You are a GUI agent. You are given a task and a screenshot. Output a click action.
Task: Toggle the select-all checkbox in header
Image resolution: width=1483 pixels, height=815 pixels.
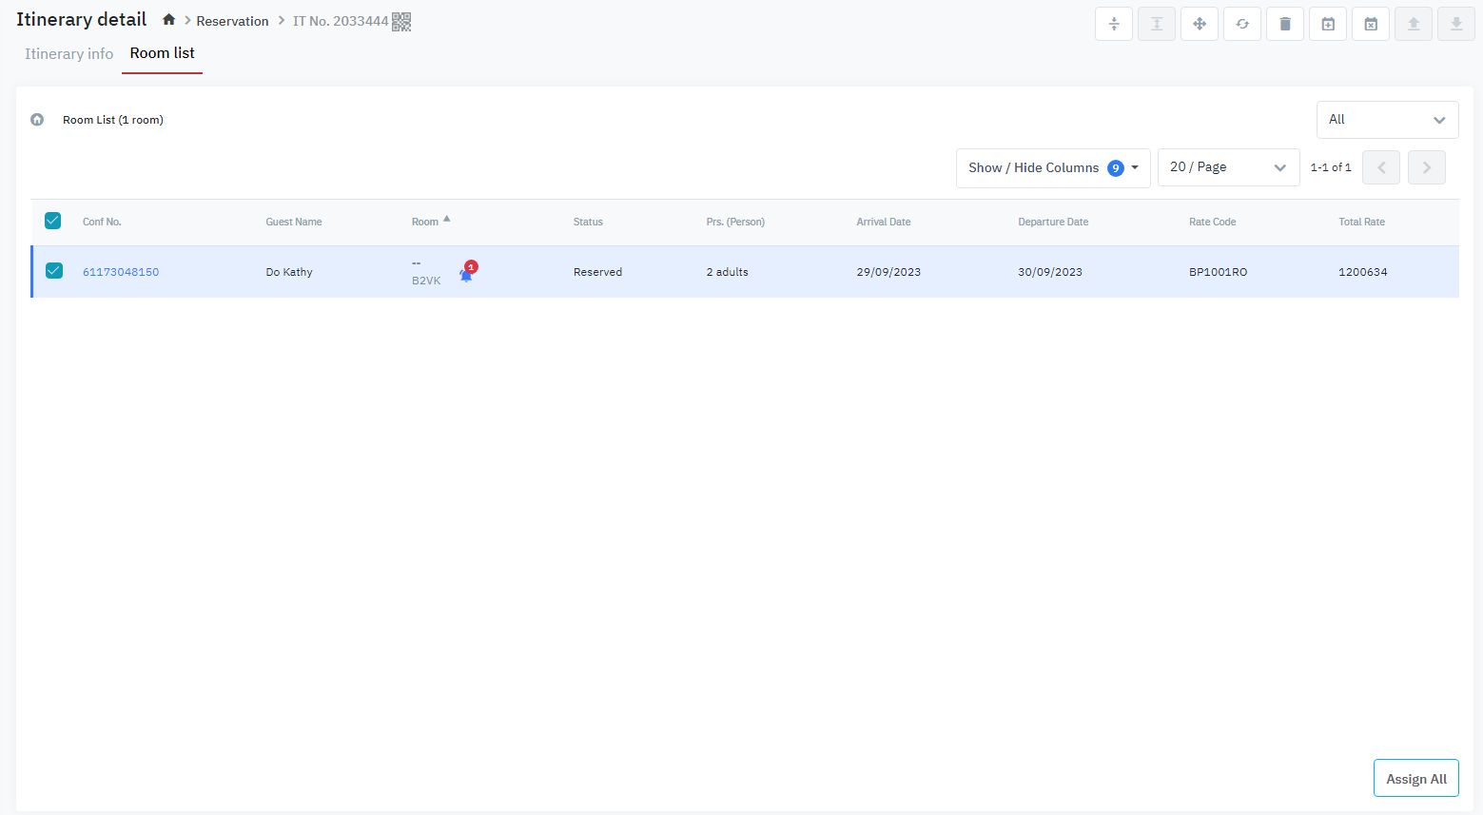53,221
